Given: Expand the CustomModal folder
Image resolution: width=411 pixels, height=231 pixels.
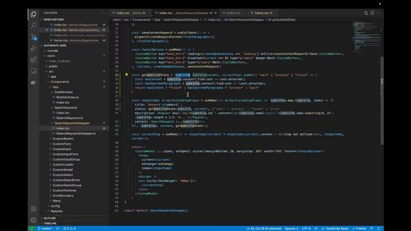Looking at the screenshot, I should coord(62,169).
